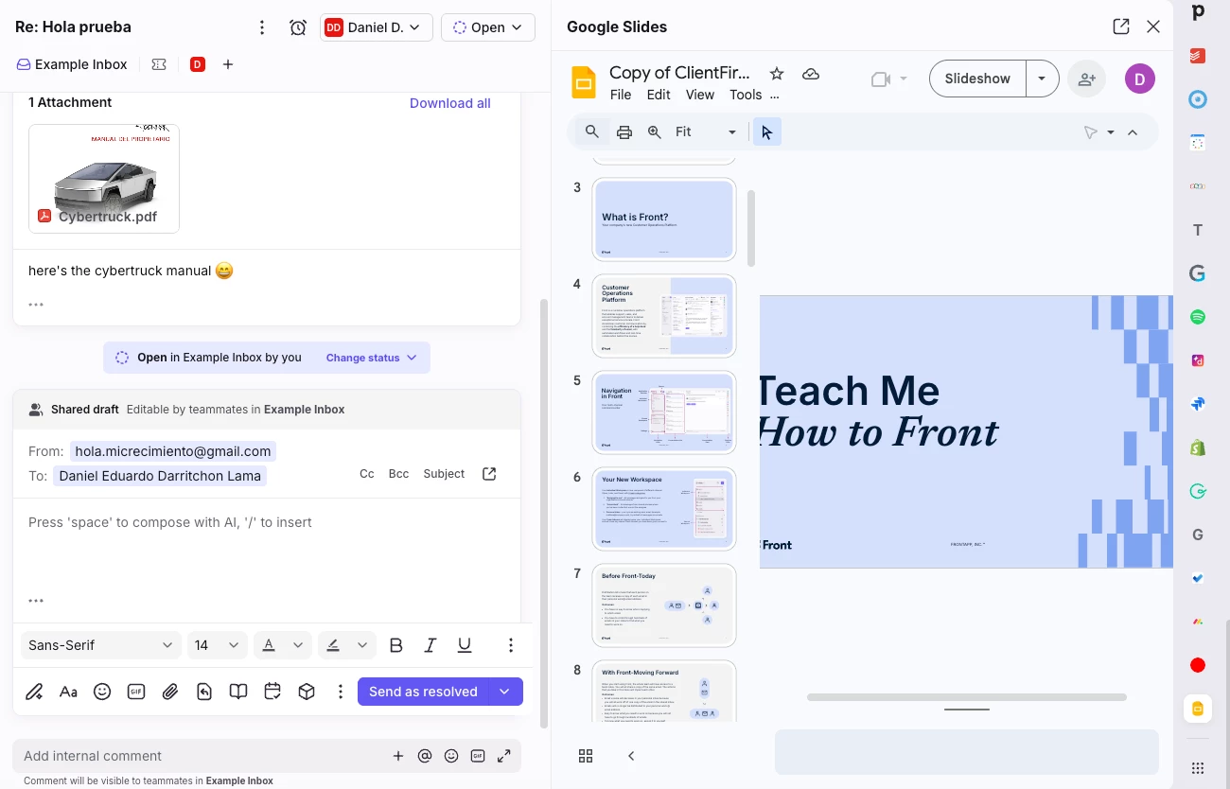Print the presentation using printer icon

click(x=624, y=132)
